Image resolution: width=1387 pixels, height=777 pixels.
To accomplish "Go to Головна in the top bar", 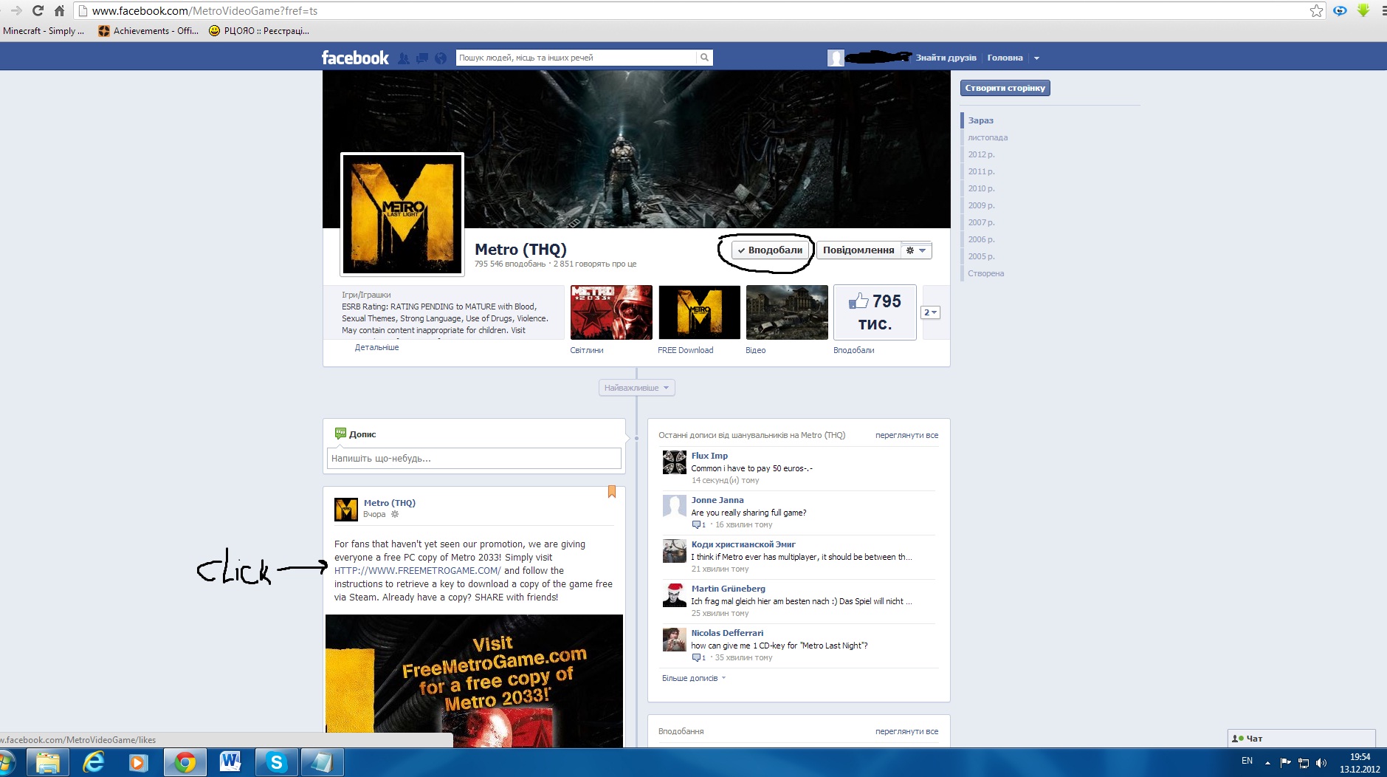I will coord(1005,58).
